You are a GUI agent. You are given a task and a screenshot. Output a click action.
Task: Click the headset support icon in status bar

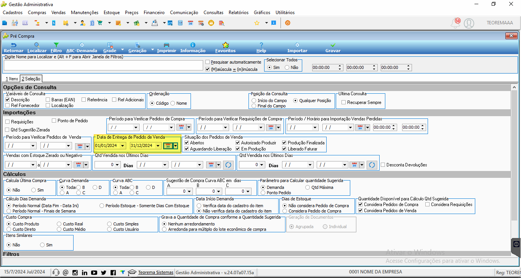pyautogui.click(x=56, y=272)
